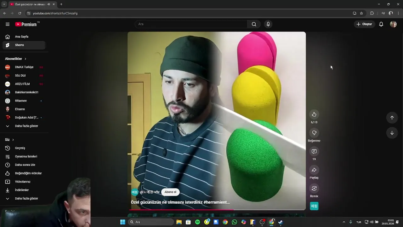Open the Elraenn channel
403x227 pixels.
(24, 109)
